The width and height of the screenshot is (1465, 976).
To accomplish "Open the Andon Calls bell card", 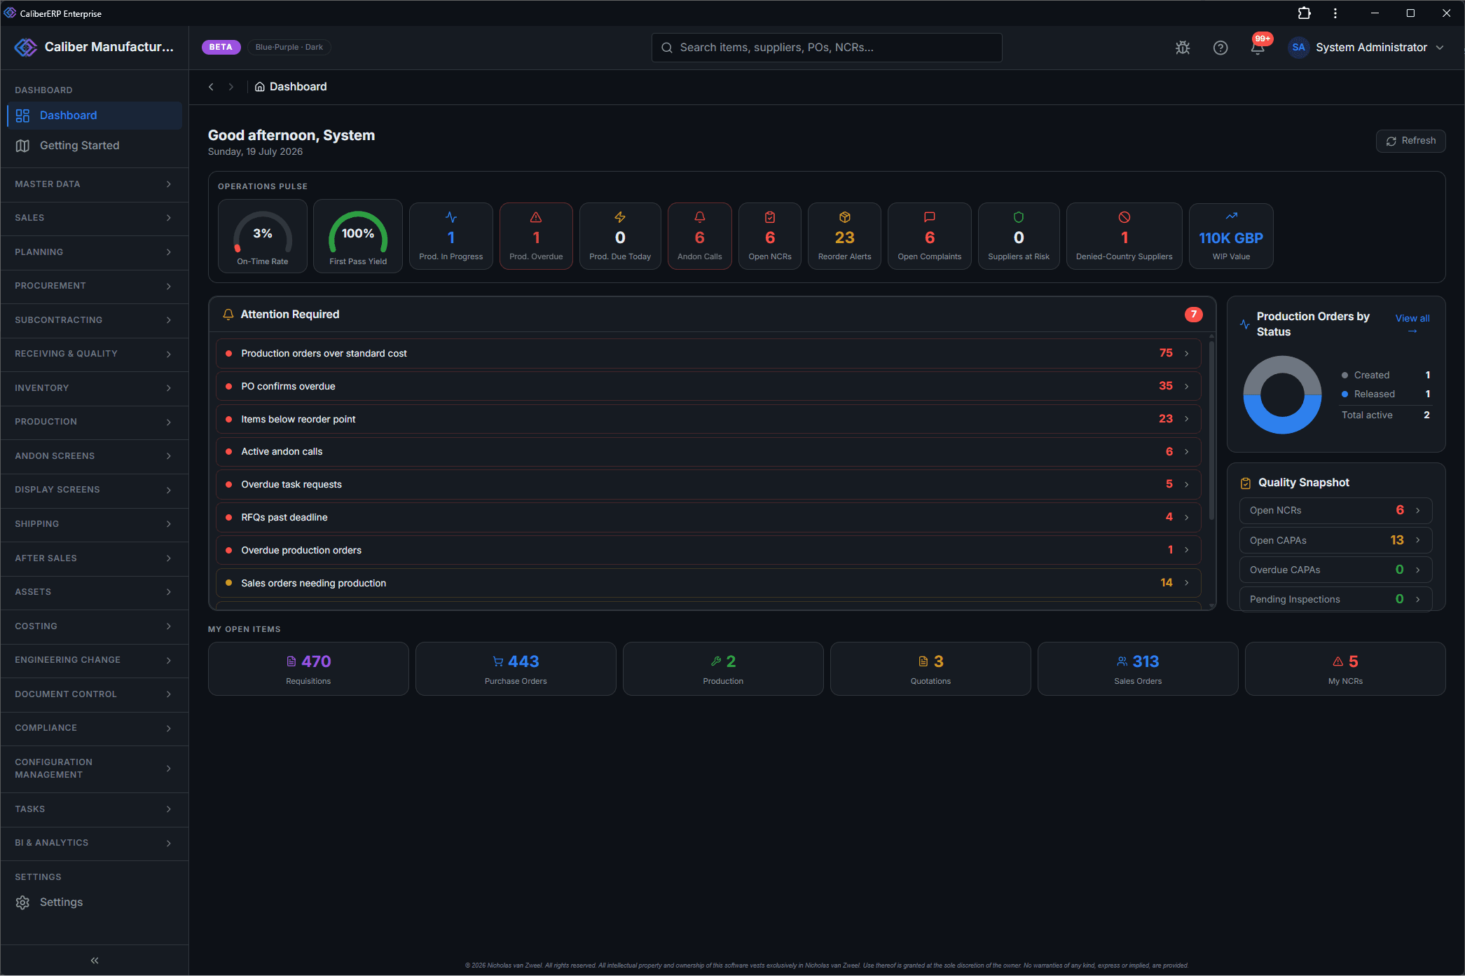I will (x=700, y=236).
